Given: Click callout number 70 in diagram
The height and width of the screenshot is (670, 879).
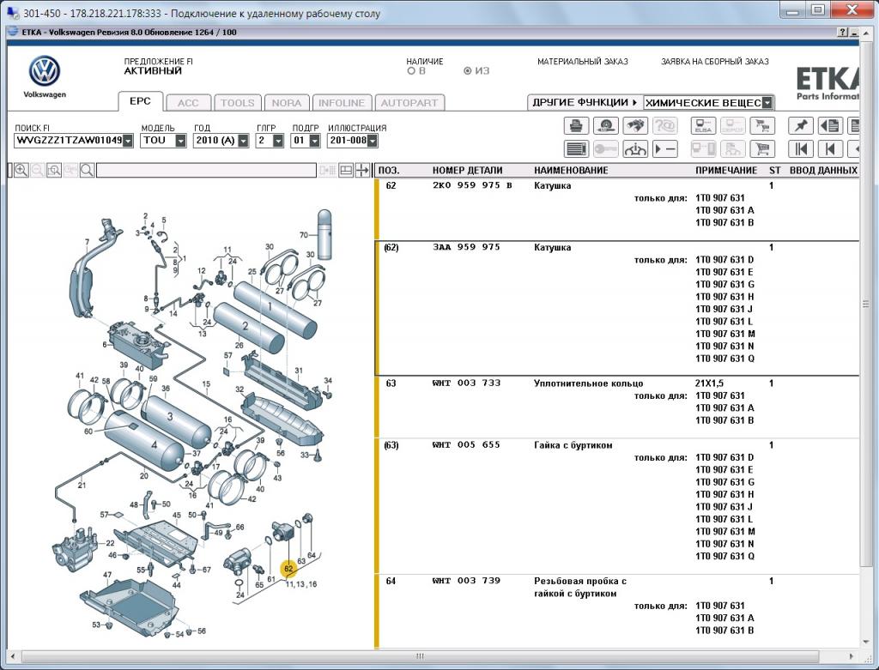Looking at the screenshot, I should tap(304, 235).
